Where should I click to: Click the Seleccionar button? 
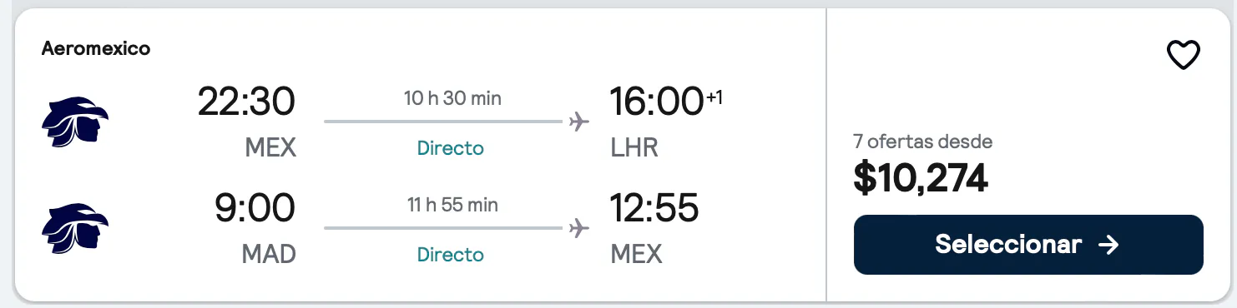point(1028,245)
